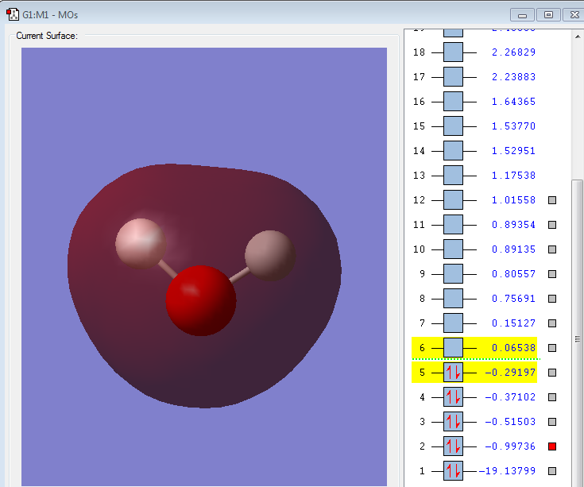Image resolution: width=584 pixels, height=487 pixels.
Task: Maximize the MOs window
Action: click(x=547, y=14)
